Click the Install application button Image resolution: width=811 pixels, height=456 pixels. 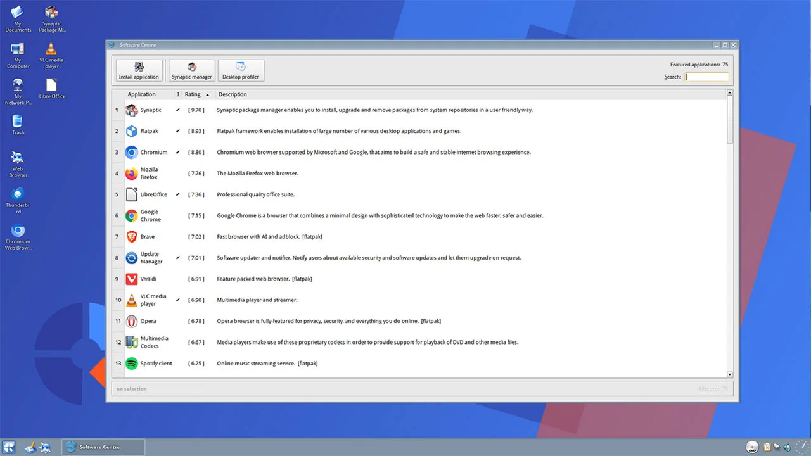(139, 70)
